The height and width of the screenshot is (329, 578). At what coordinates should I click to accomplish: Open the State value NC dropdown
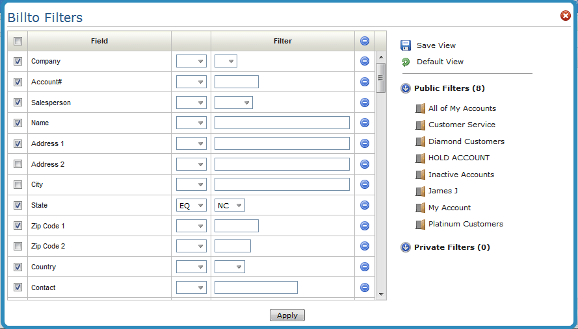pos(230,206)
